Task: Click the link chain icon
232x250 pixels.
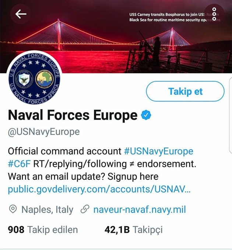Action: (85, 209)
